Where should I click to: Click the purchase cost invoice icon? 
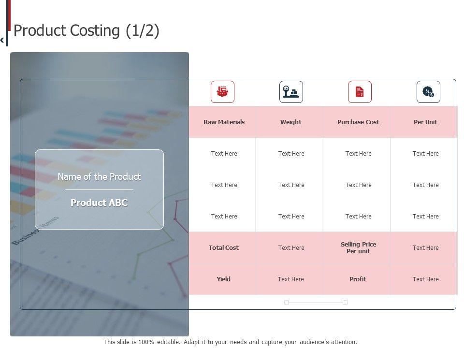point(360,92)
